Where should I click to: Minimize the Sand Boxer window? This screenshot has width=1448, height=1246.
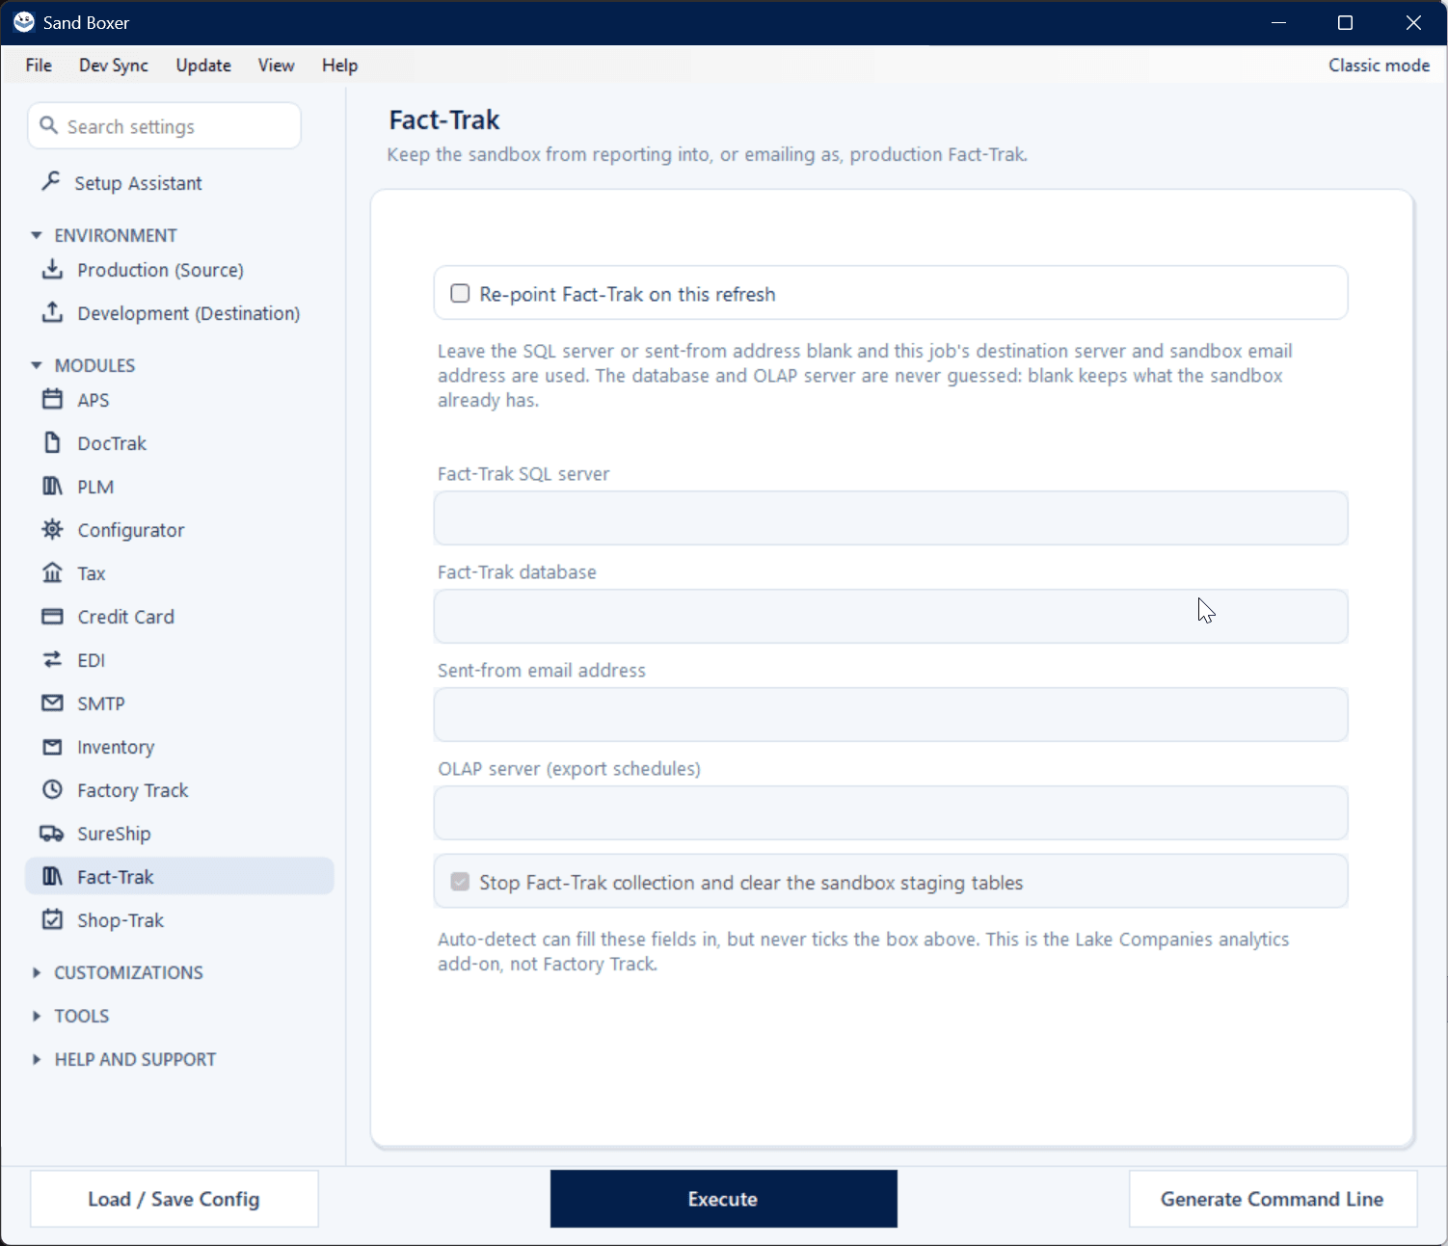[1279, 22]
